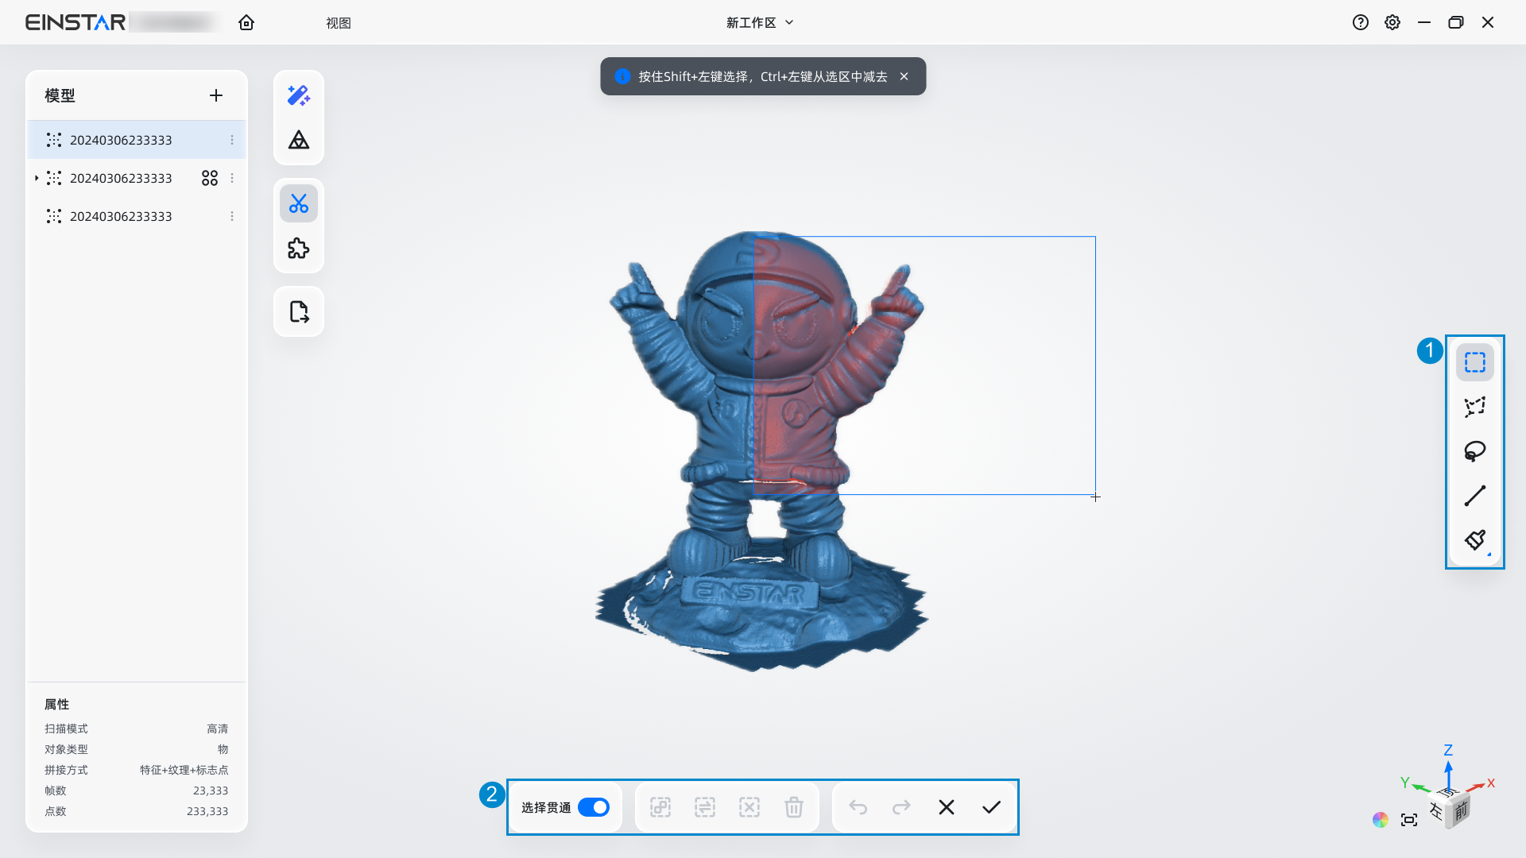Click the export file icon

pyautogui.click(x=299, y=311)
